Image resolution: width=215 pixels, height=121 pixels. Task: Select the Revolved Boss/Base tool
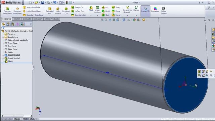[x=17, y=11]
